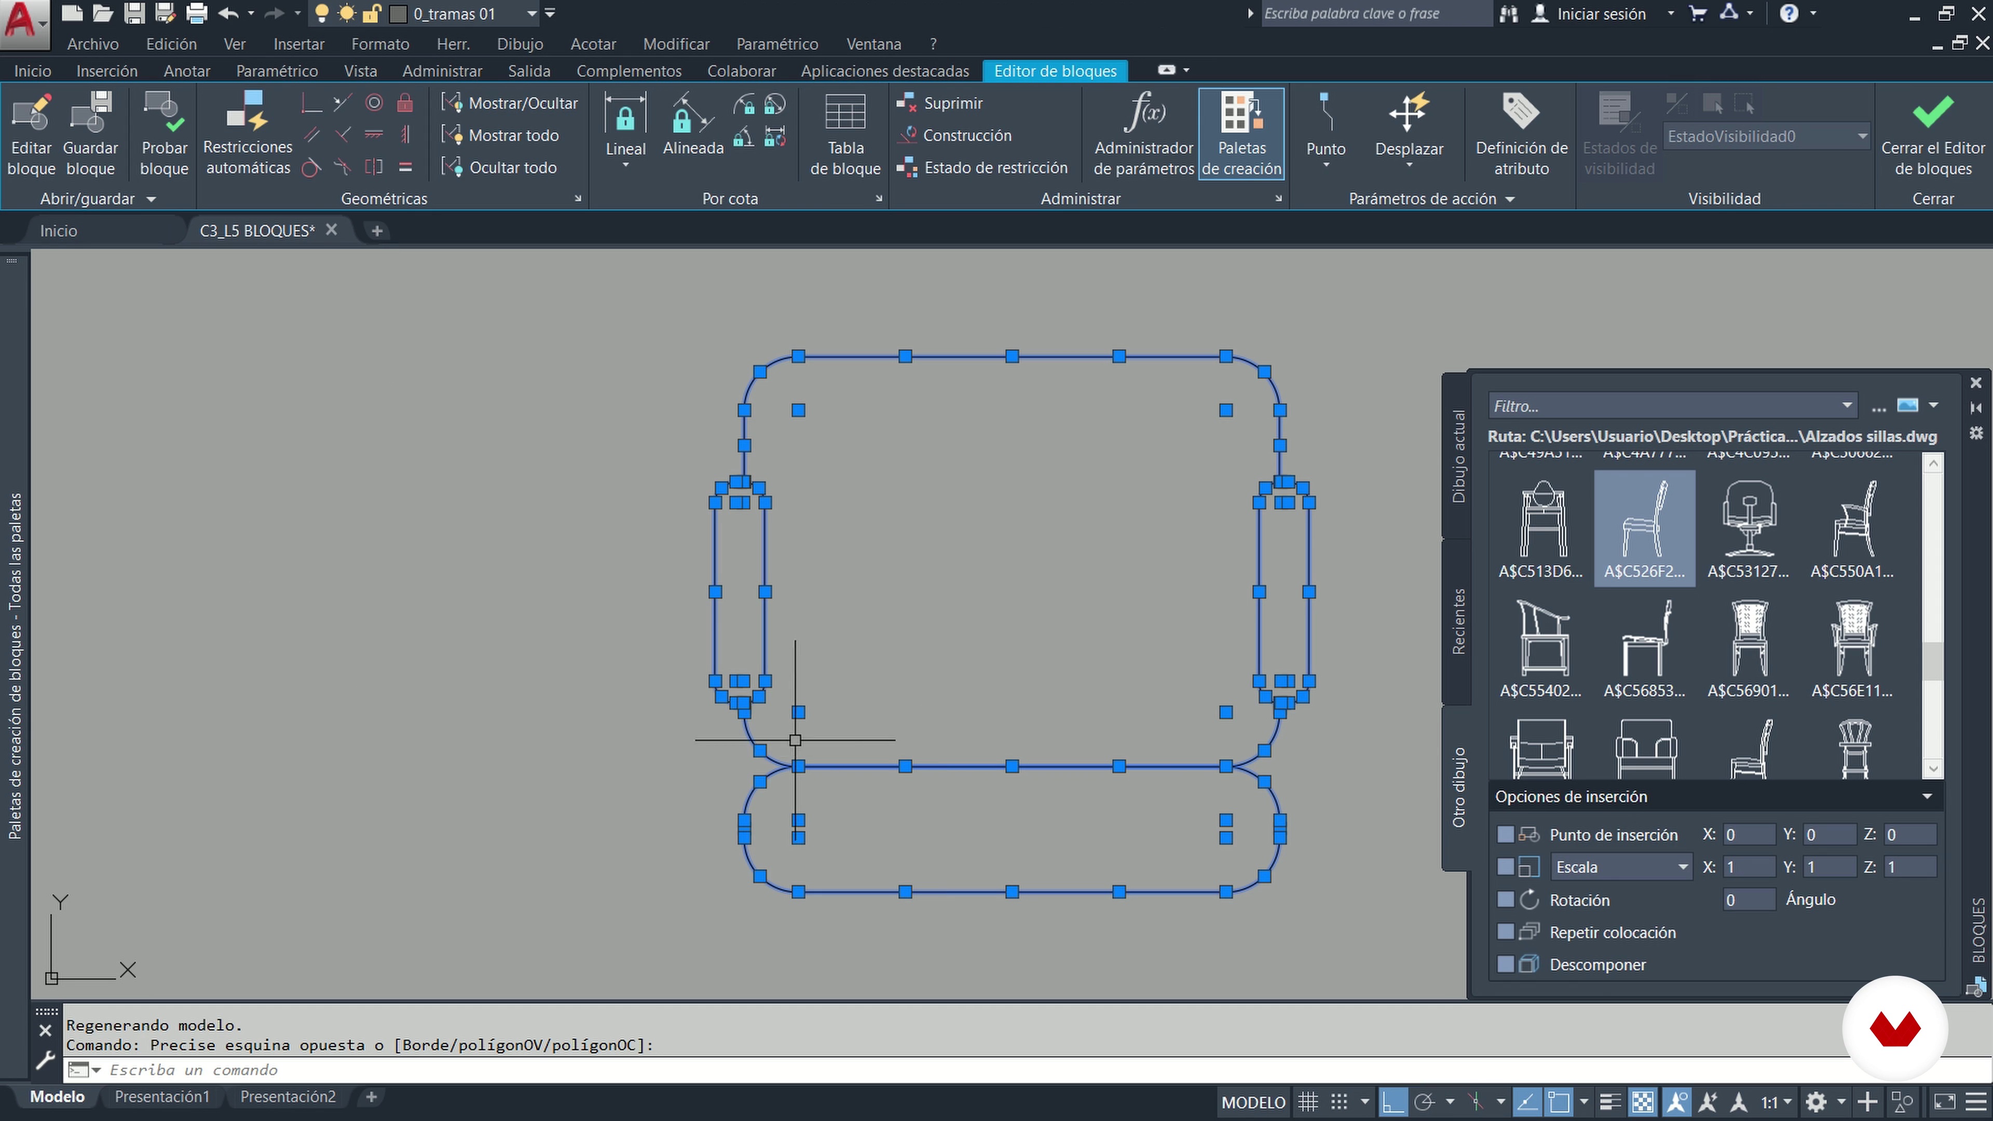Click the blocks palette vertical scrollbar thumb
Viewport: 1993px width, 1121px height.
click(x=1933, y=662)
